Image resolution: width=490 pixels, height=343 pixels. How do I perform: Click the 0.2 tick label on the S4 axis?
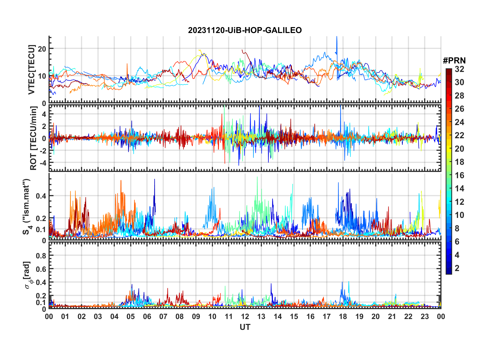point(41,218)
